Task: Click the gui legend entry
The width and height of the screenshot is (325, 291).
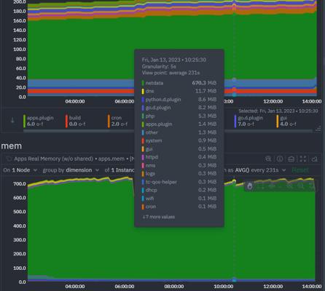Action: point(286,121)
